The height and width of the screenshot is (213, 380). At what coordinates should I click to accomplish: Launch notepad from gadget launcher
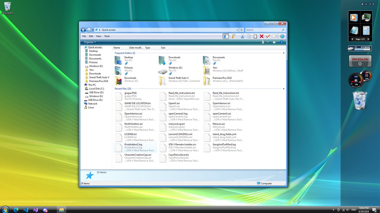pos(354,30)
